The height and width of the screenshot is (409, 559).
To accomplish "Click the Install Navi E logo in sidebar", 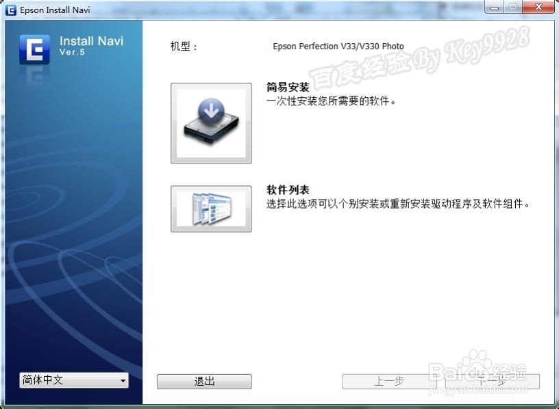I will (x=34, y=49).
